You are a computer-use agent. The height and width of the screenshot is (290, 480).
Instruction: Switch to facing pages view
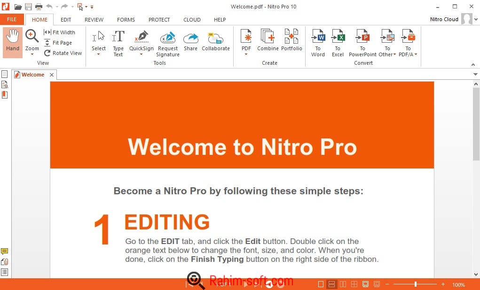click(343, 284)
